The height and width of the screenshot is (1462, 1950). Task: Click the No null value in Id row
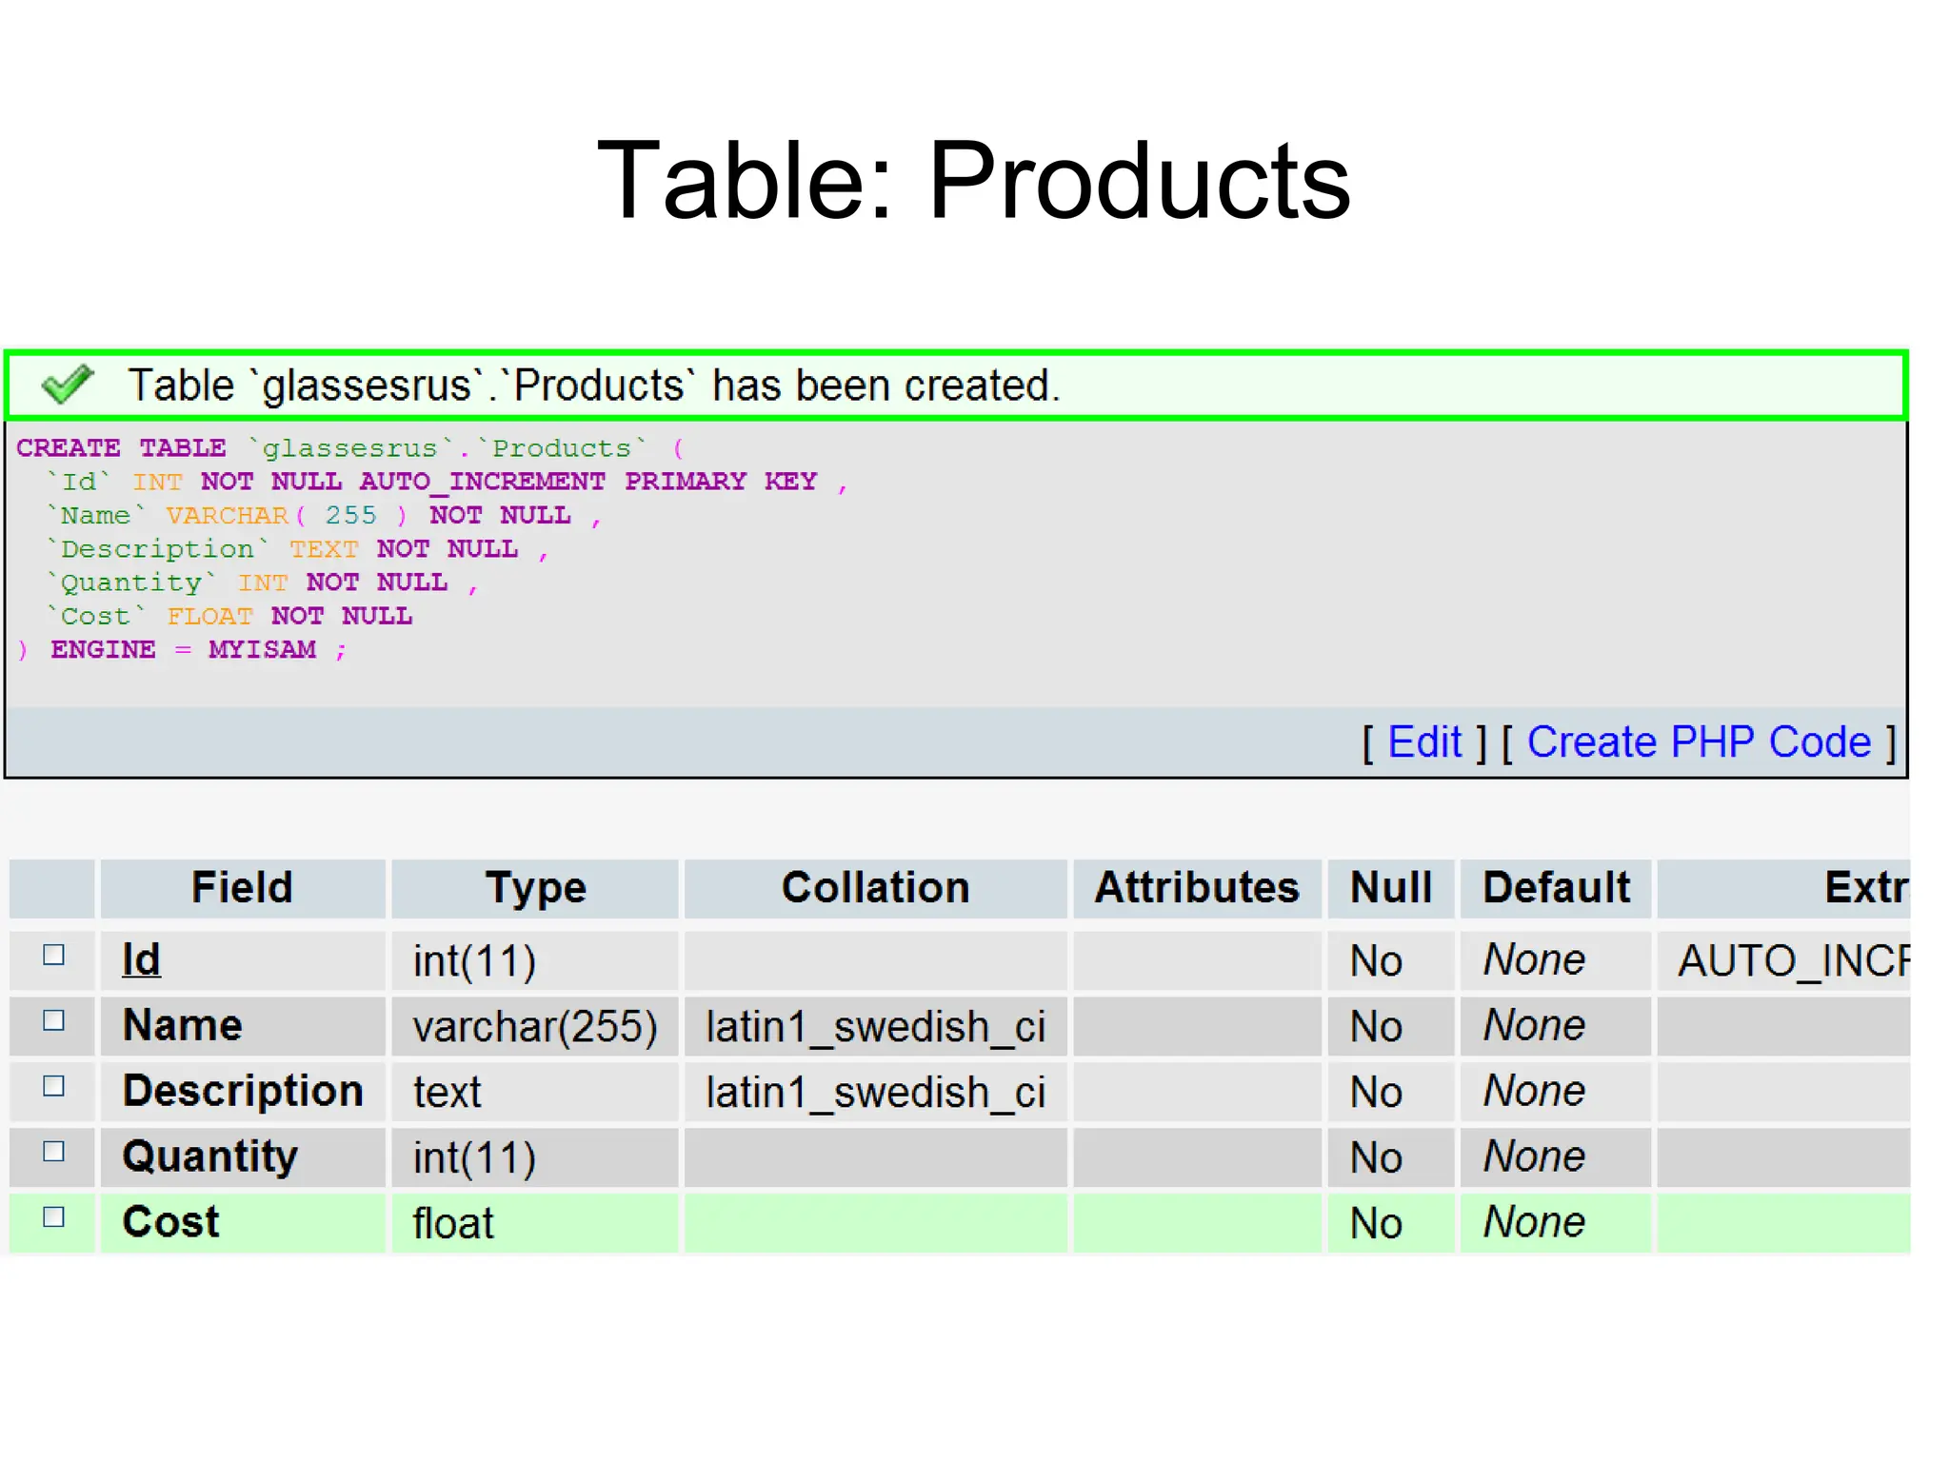tap(1376, 960)
